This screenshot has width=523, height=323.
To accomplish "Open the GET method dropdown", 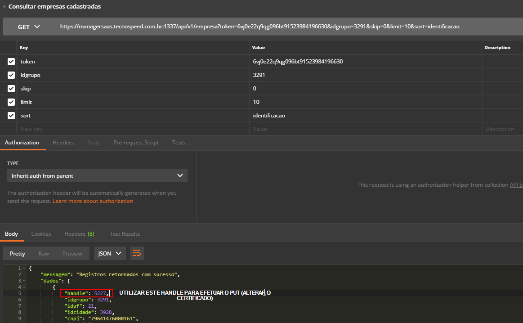I will pyautogui.click(x=29, y=27).
